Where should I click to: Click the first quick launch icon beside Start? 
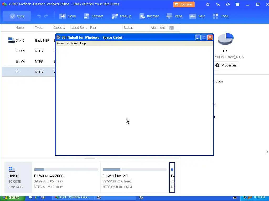point(30,197)
